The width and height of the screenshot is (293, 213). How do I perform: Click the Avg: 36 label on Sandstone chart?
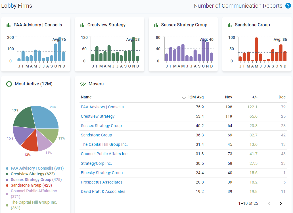click(280, 40)
